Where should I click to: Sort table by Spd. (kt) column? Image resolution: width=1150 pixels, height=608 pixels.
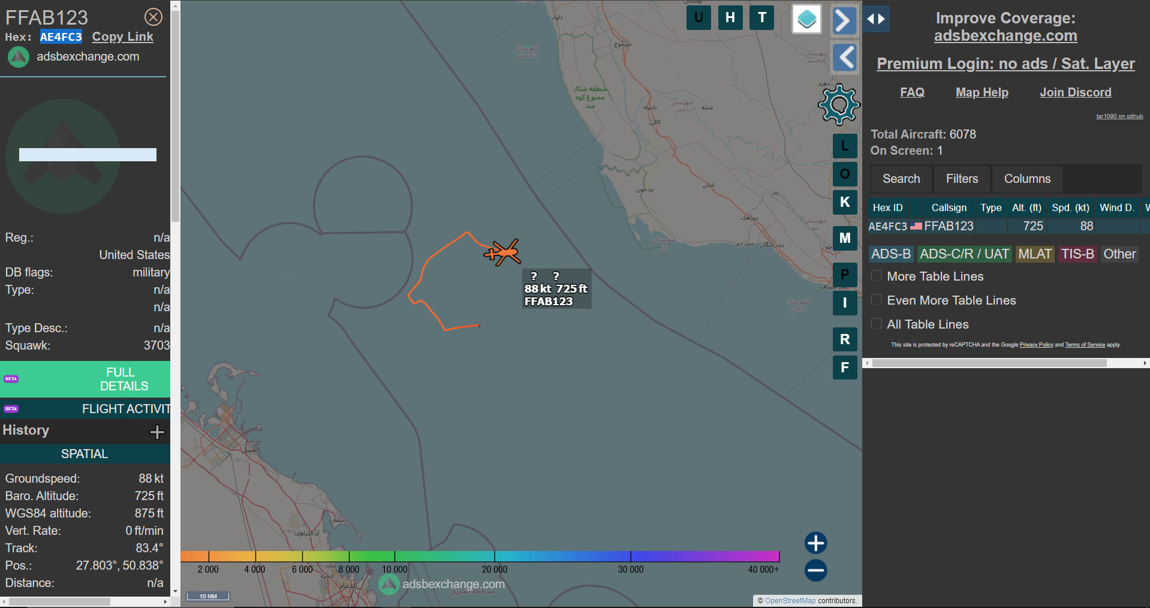coord(1070,207)
